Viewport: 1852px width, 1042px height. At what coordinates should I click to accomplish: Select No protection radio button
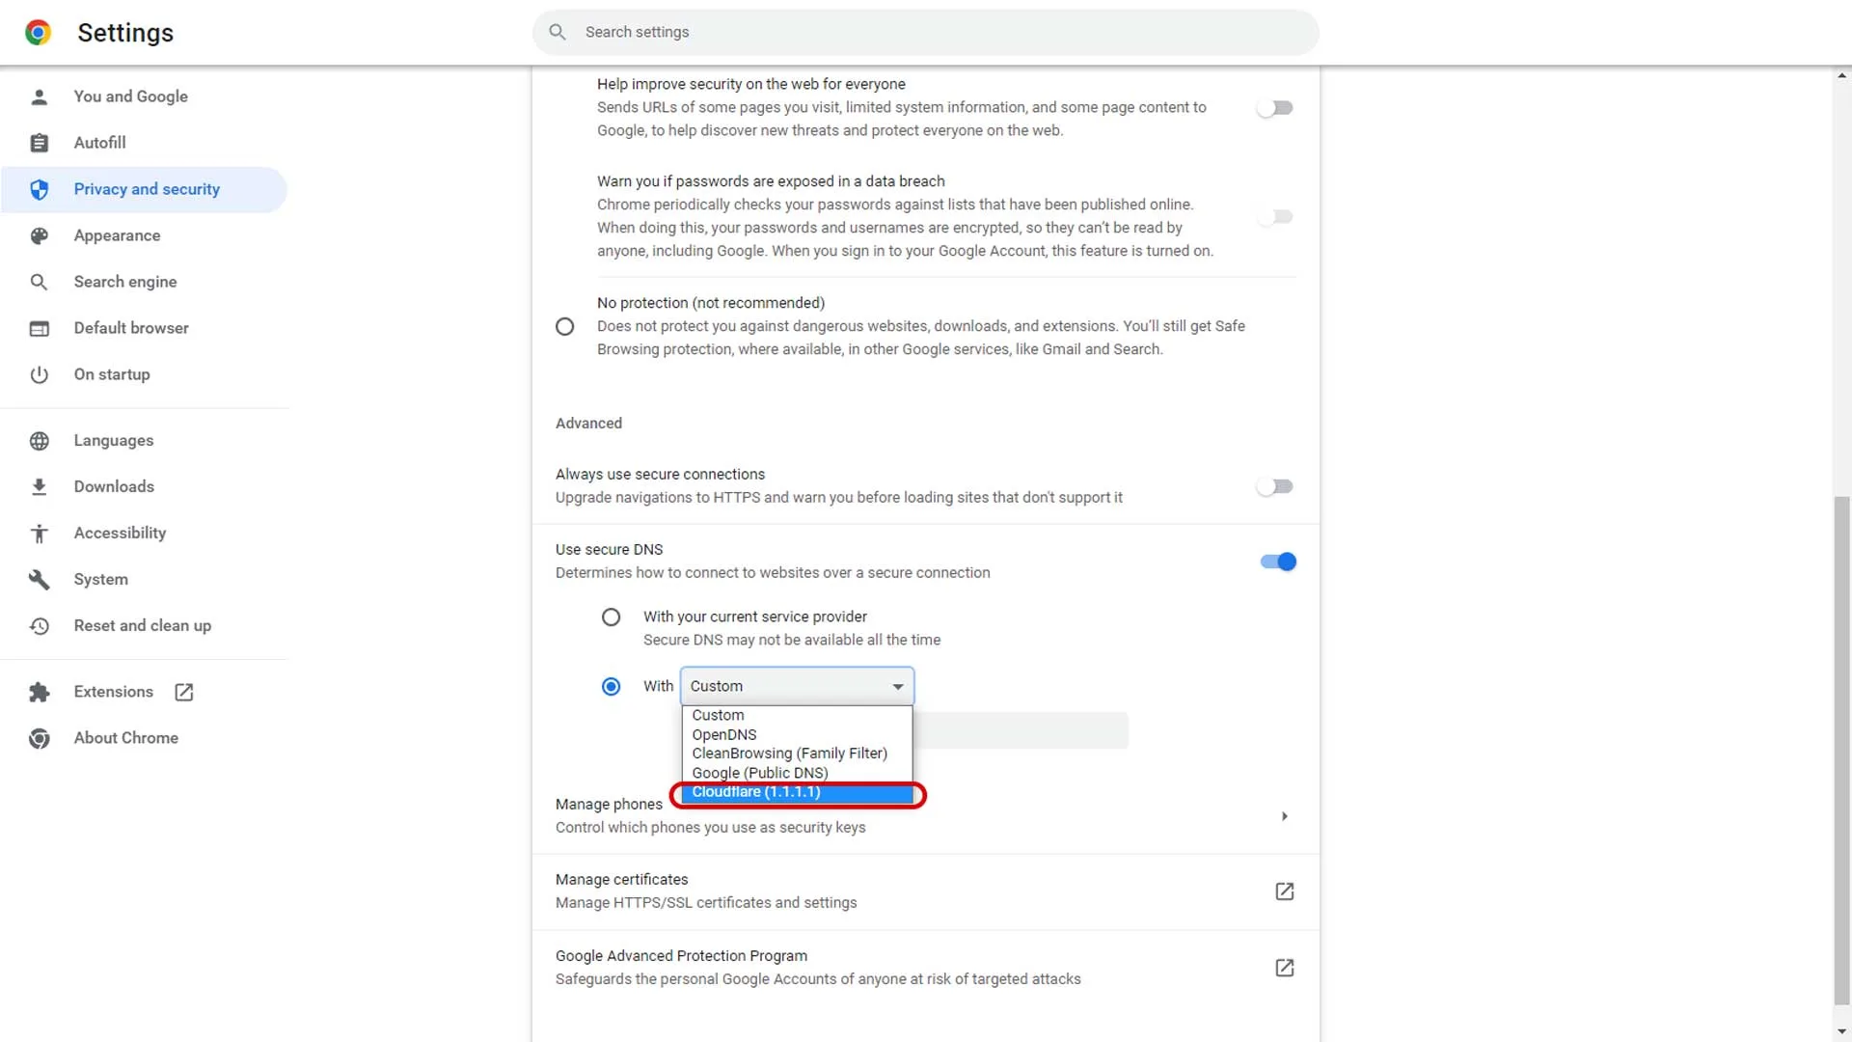[565, 327]
